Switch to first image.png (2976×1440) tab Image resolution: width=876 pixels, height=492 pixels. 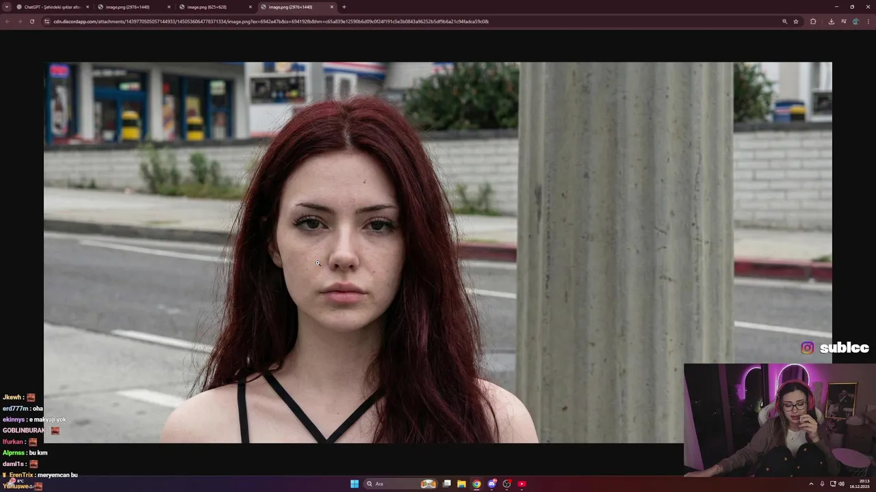[x=133, y=7]
